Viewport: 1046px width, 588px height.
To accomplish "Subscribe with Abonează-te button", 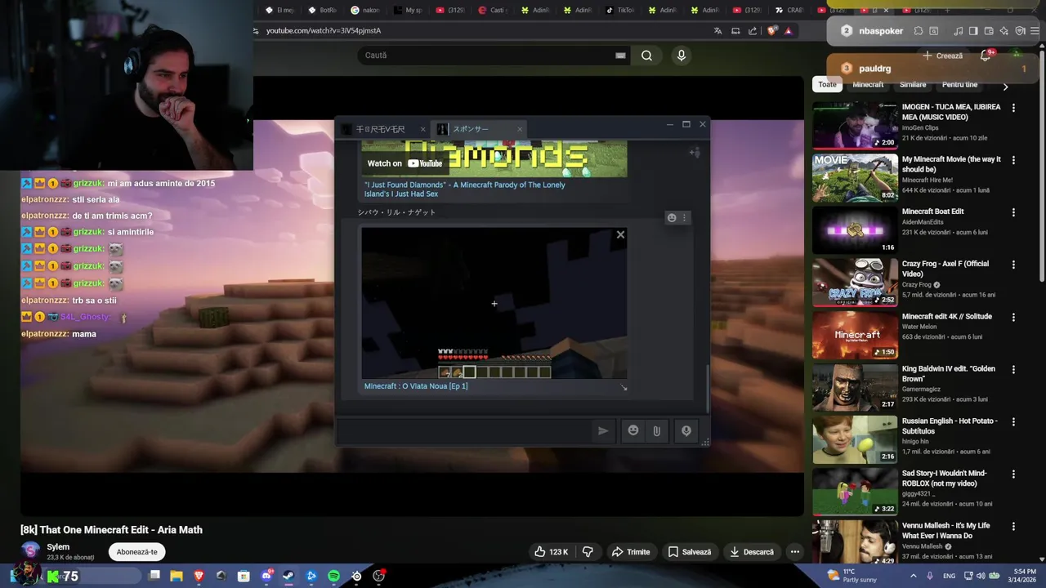I will pos(136,552).
